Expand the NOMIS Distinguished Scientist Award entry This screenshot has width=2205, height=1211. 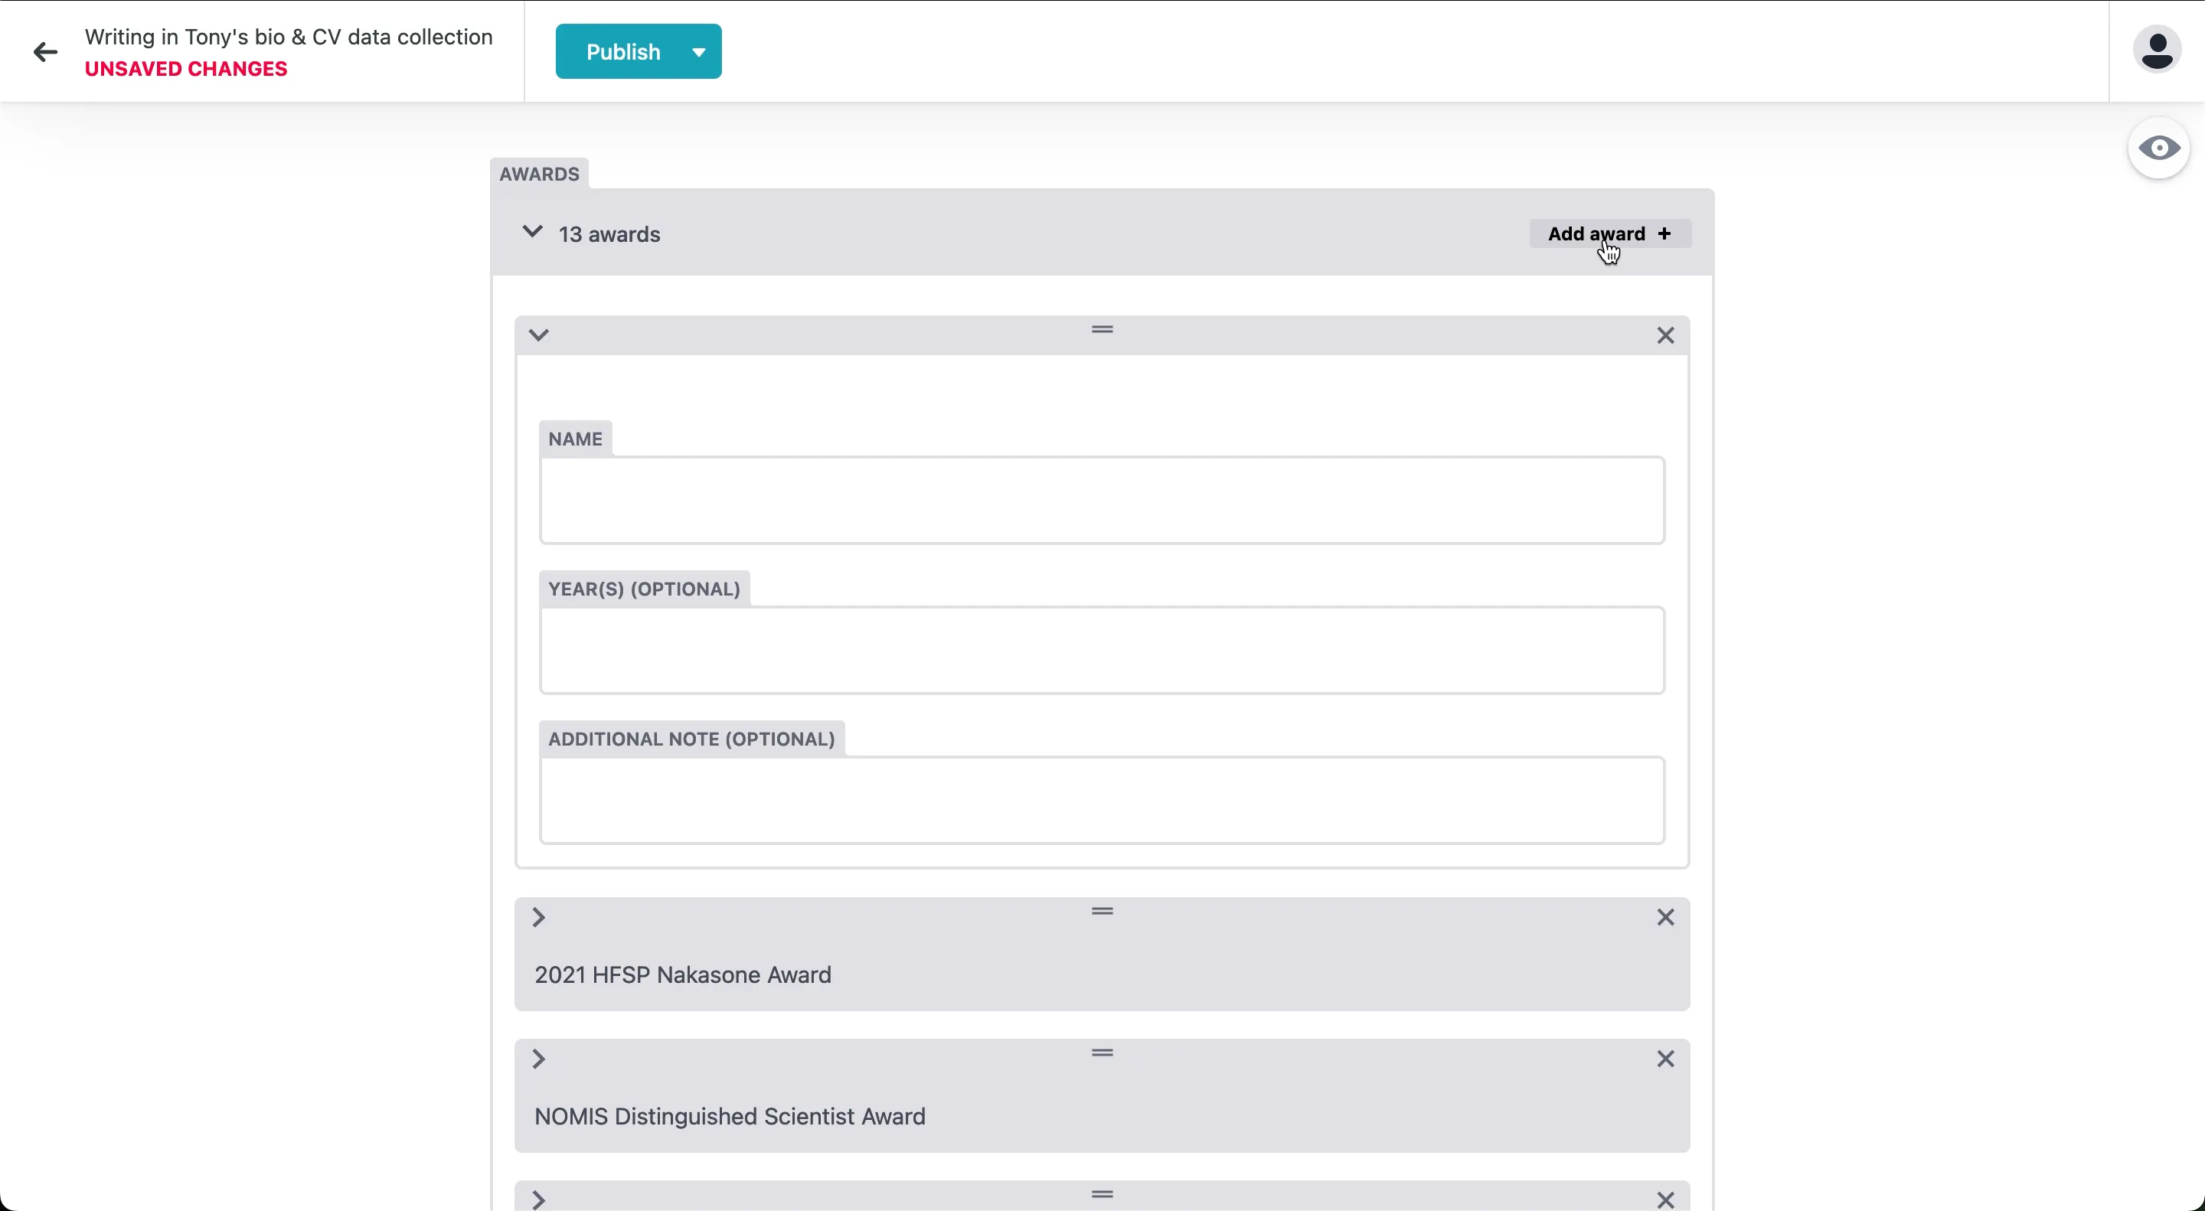540,1057
